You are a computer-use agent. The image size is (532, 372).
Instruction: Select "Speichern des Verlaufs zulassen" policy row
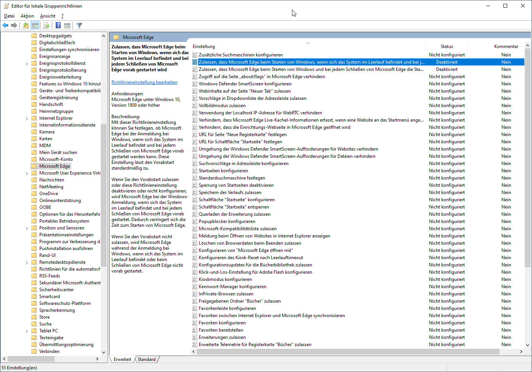pos(358,192)
